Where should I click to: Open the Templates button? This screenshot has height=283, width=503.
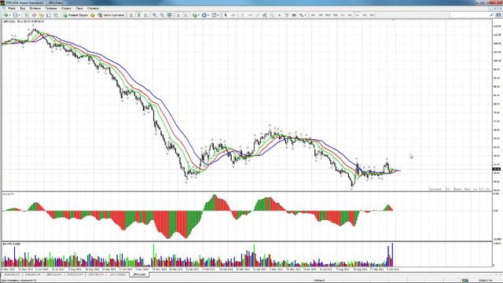click(214, 15)
